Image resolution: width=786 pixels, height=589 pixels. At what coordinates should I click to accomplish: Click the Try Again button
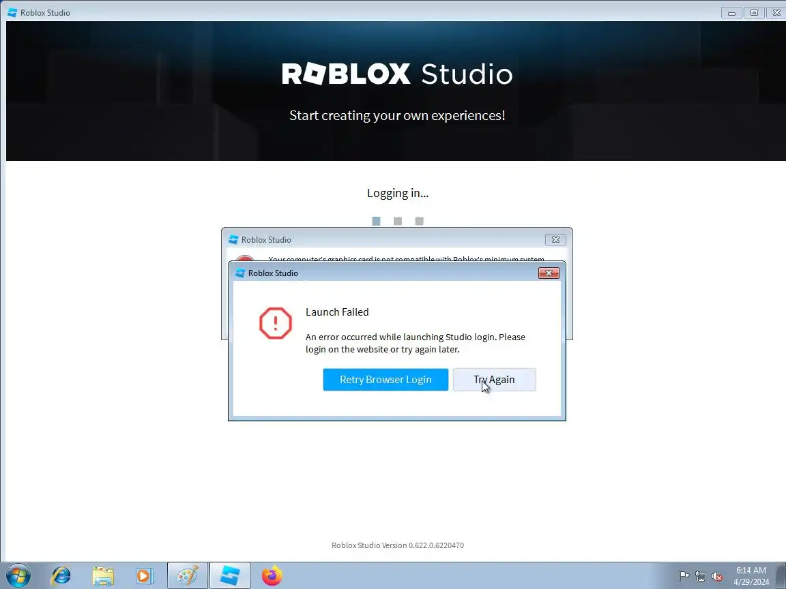[x=494, y=380]
